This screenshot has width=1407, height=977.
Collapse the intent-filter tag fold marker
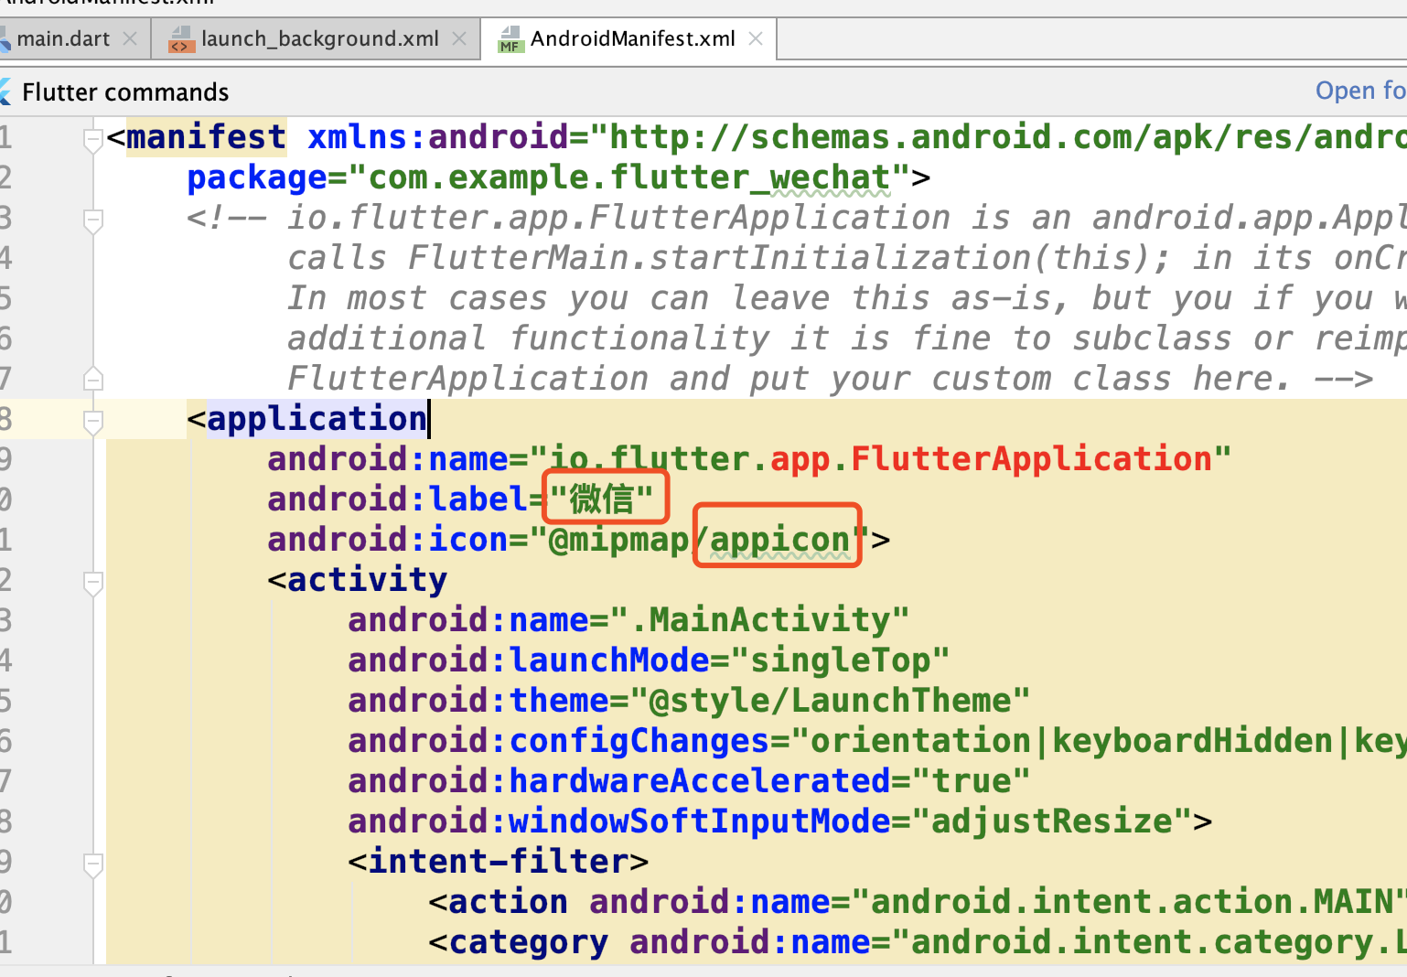tap(92, 864)
